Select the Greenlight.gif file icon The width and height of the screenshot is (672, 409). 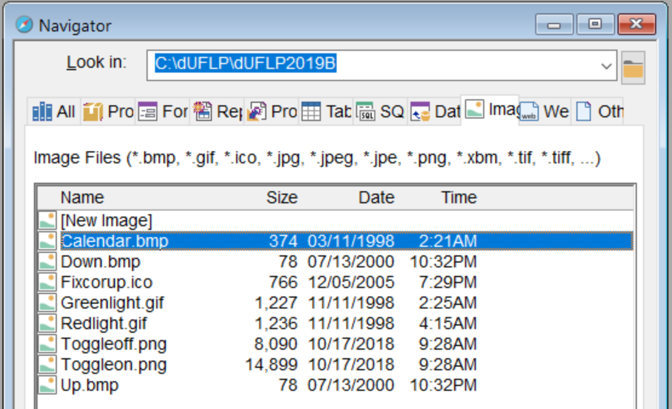(47, 303)
